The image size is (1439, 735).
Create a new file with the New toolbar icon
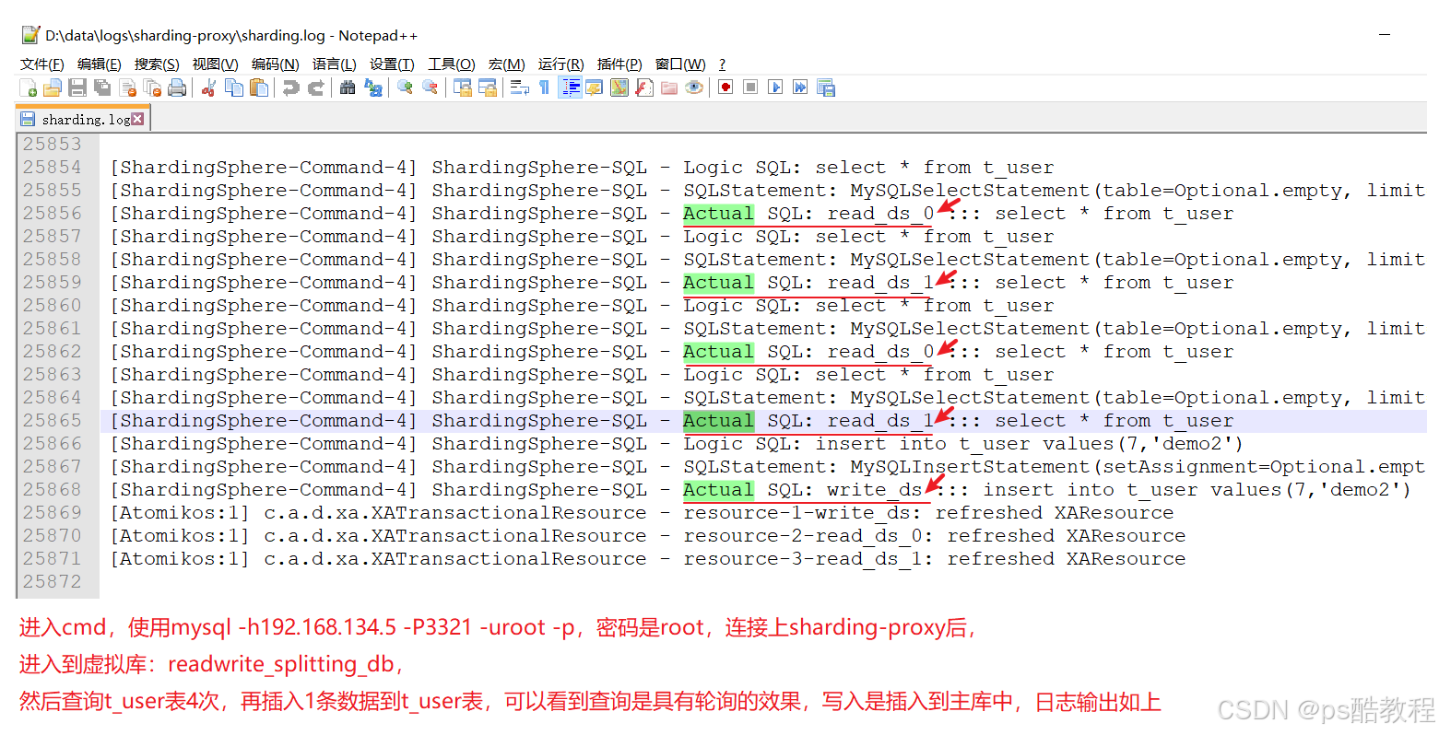coord(29,87)
